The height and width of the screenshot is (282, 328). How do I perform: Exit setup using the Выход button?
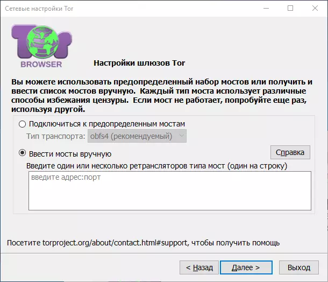click(299, 267)
